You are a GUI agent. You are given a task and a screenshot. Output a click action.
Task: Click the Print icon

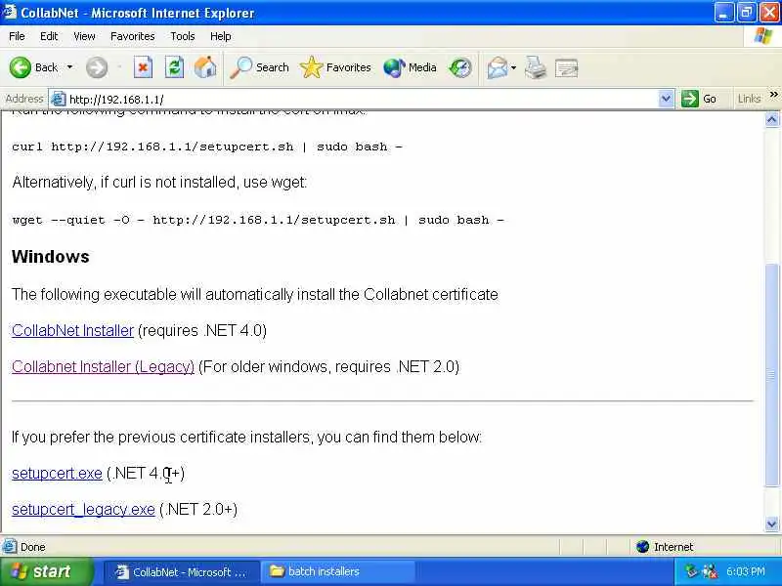536,67
